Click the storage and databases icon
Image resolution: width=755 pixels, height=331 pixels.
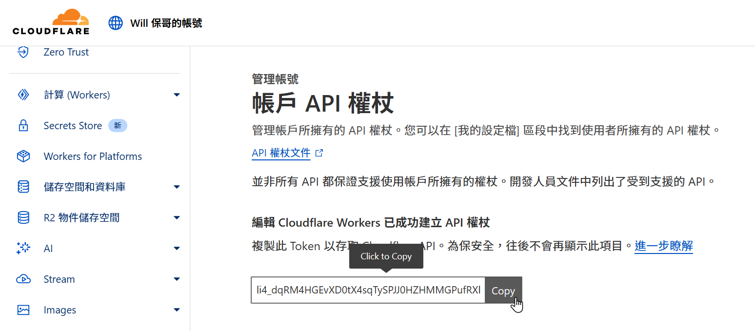(x=23, y=187)
